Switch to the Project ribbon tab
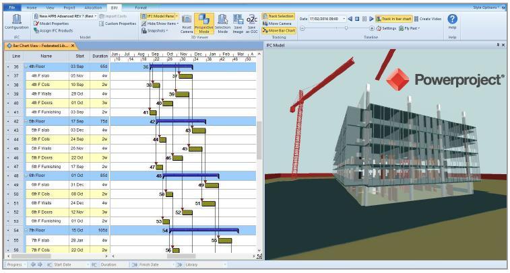Image resolution: width=510 pixels, height=273 pixels. pyautogui.click(x=69, y=7)
